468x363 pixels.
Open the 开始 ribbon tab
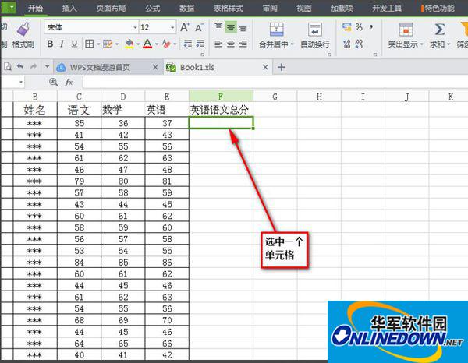coord(35,8)
